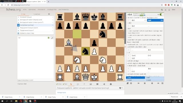
Task: Click the Manage topics link
Action: click(61, 92)
